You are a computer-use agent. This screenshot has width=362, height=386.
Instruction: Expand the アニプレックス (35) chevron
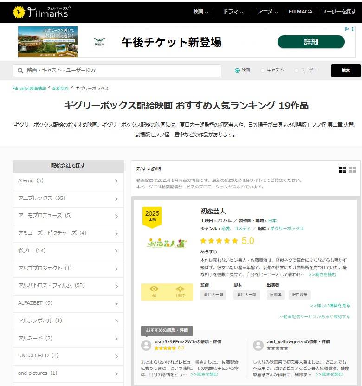pos(116,199)
